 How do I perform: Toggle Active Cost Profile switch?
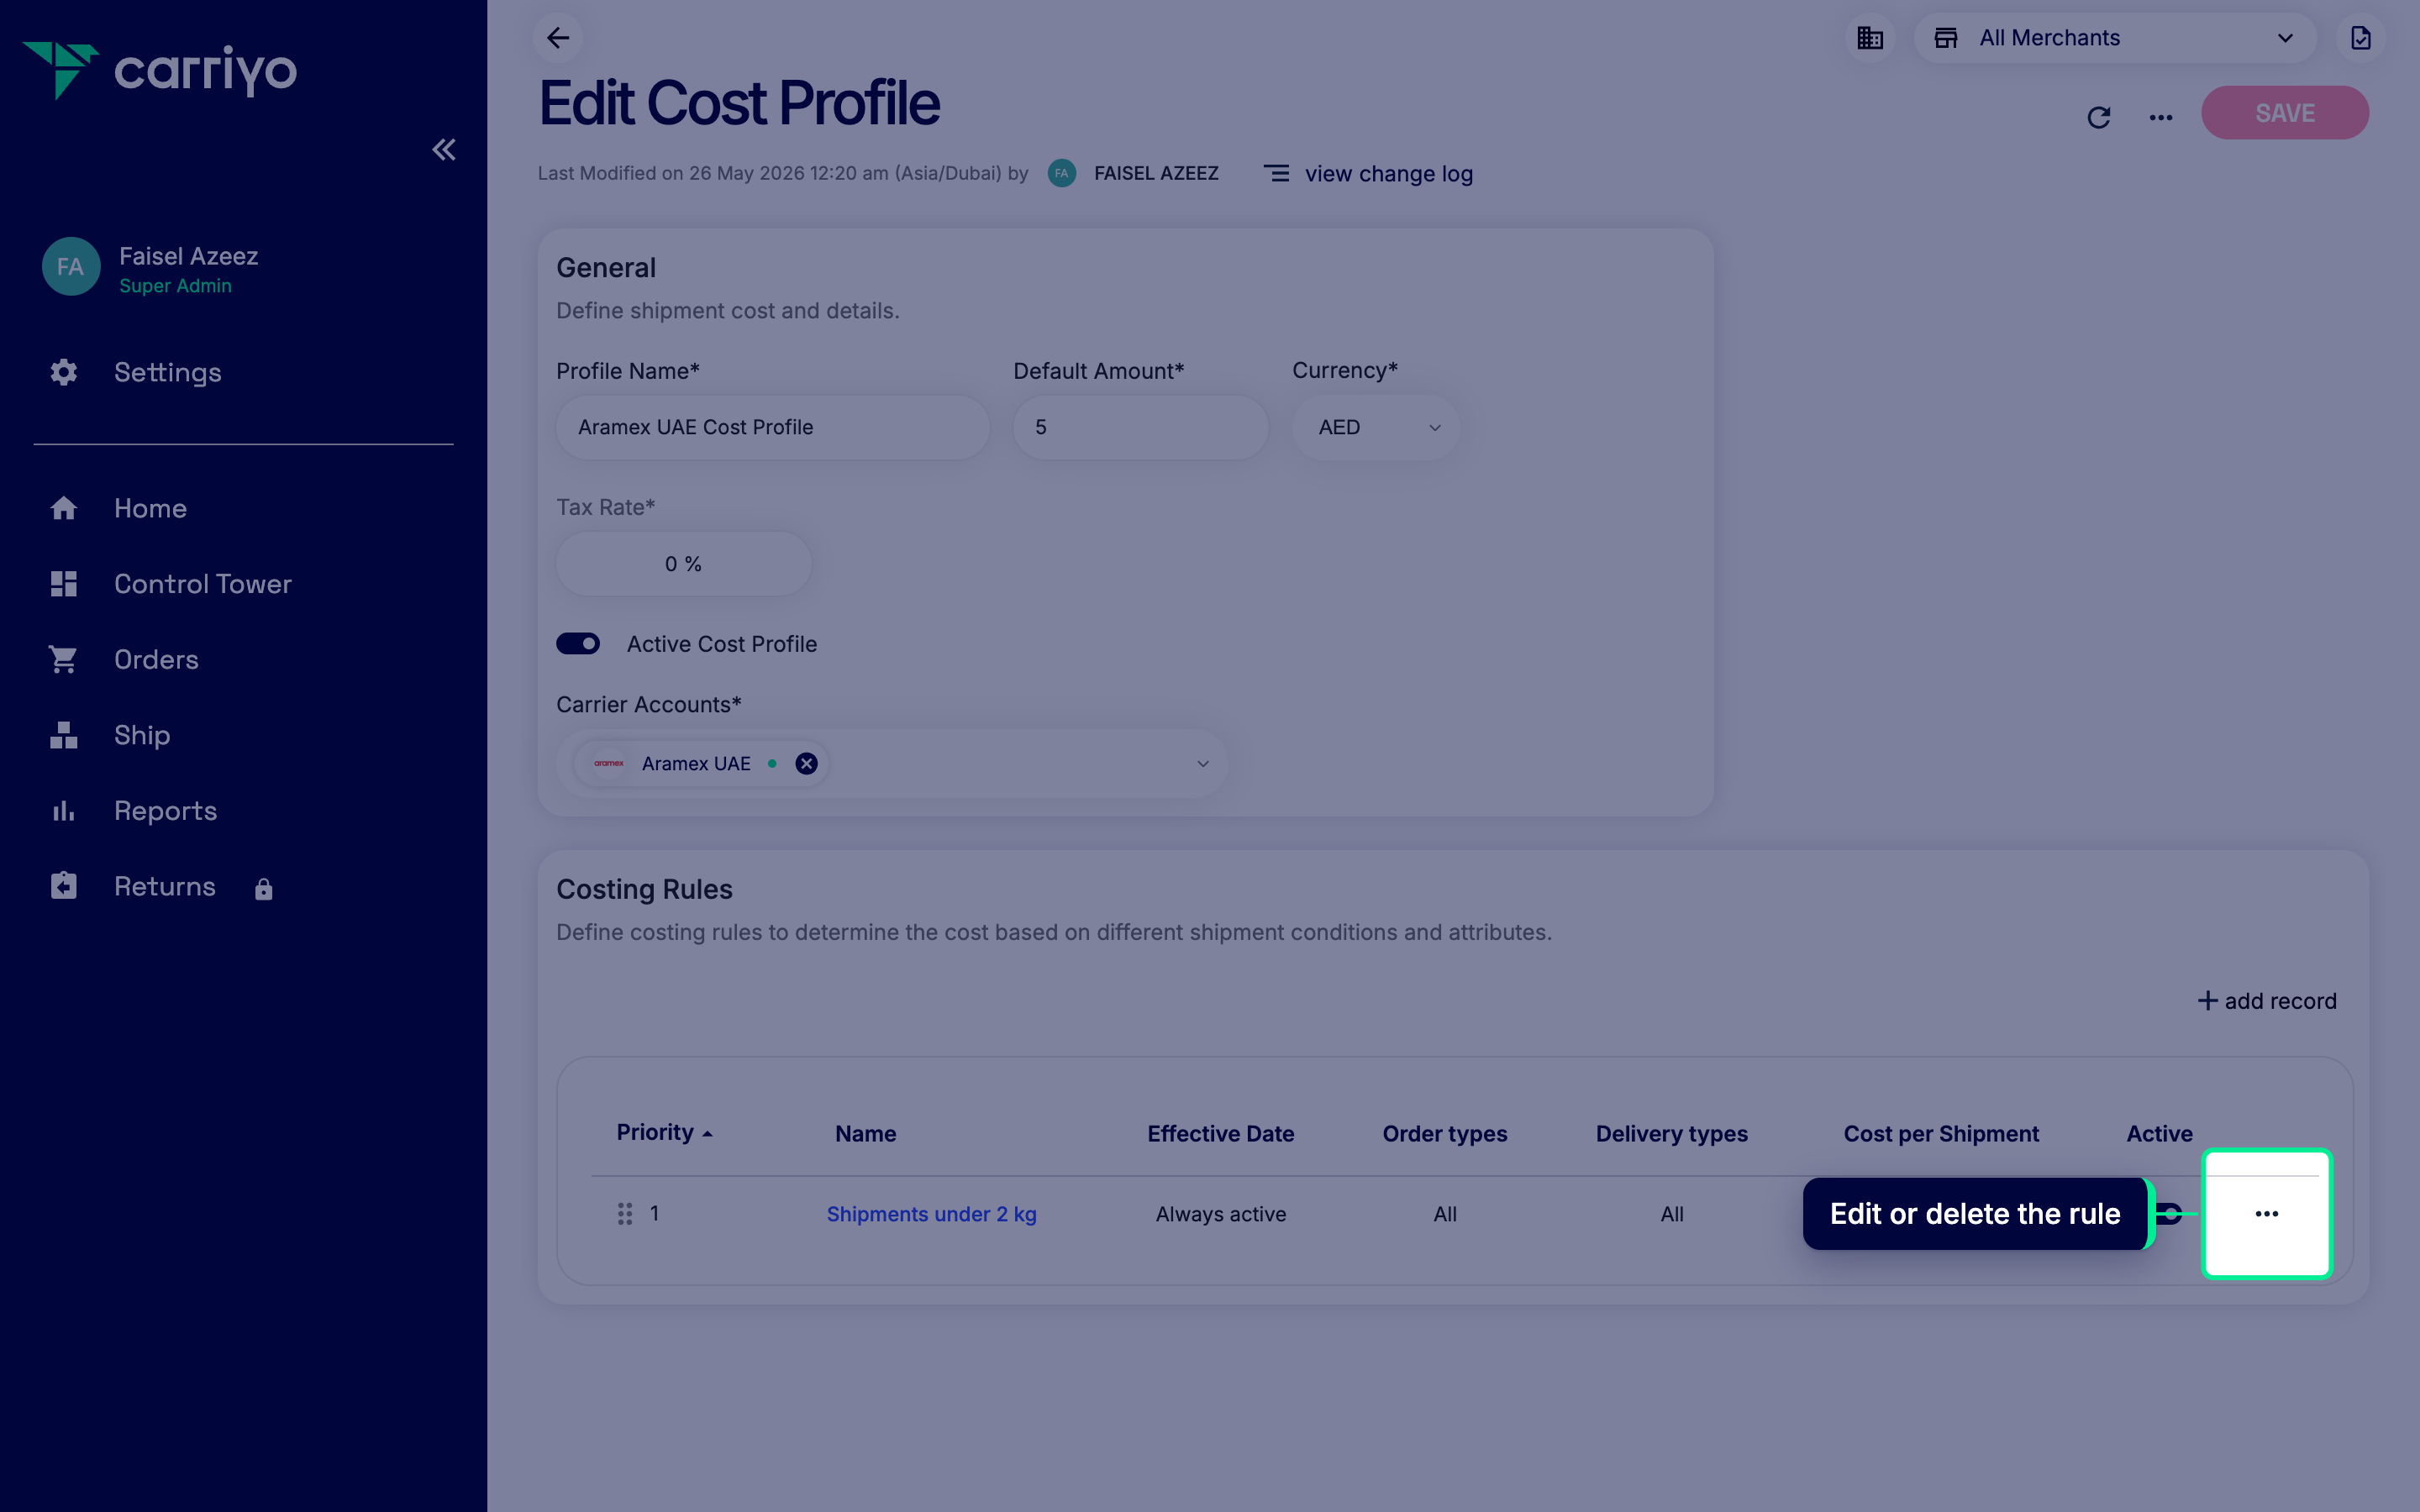click(x=578, y=644)
